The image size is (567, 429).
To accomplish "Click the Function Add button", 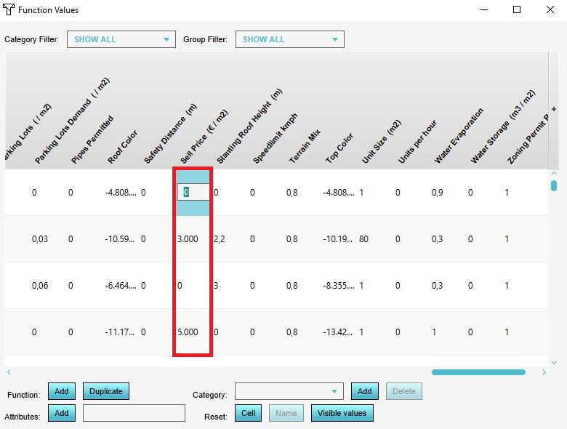I will pos(62,391).
